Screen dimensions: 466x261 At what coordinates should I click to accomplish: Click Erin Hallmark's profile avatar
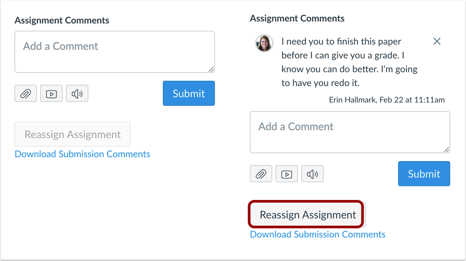264,43
